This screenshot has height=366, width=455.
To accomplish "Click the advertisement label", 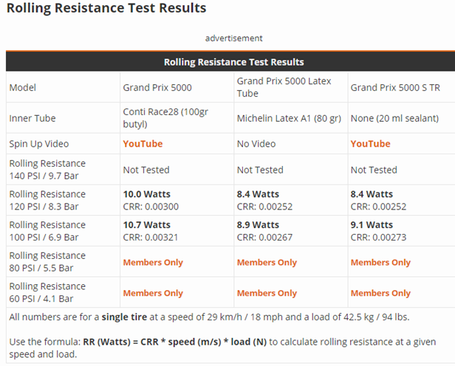I will tap(233, 38).
